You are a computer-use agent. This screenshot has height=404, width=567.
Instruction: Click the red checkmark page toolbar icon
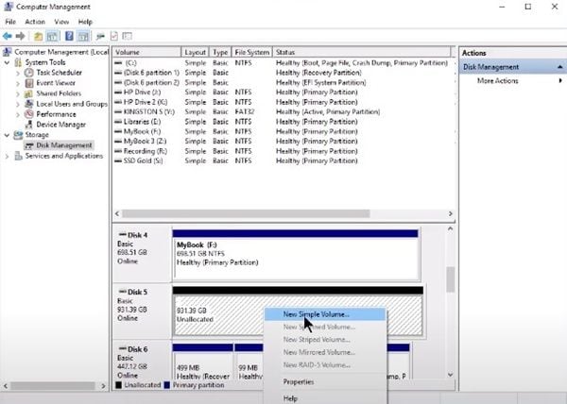[114, 36]
